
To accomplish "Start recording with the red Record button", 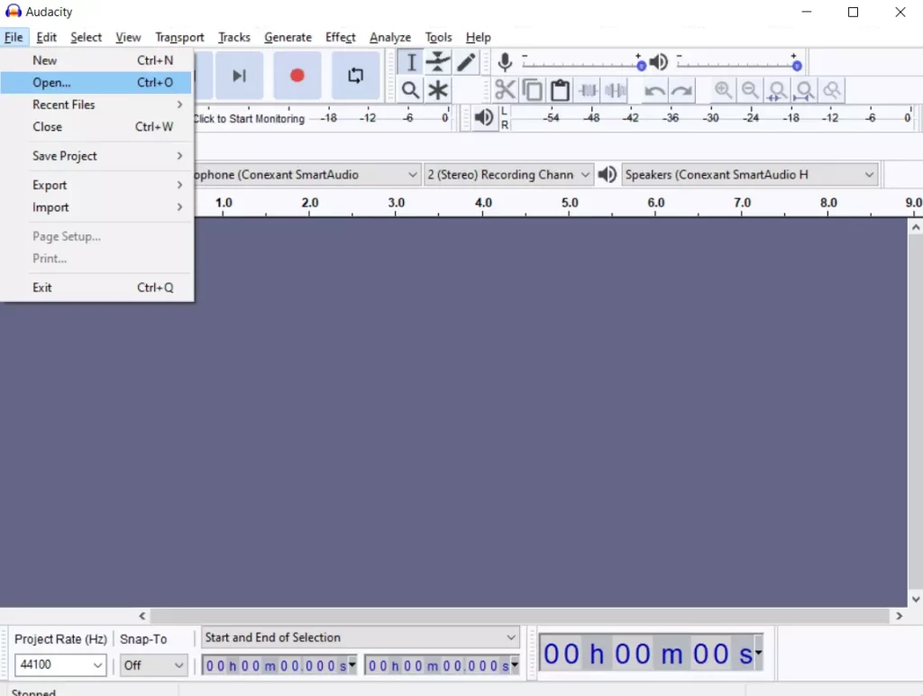I will (297, 76).
